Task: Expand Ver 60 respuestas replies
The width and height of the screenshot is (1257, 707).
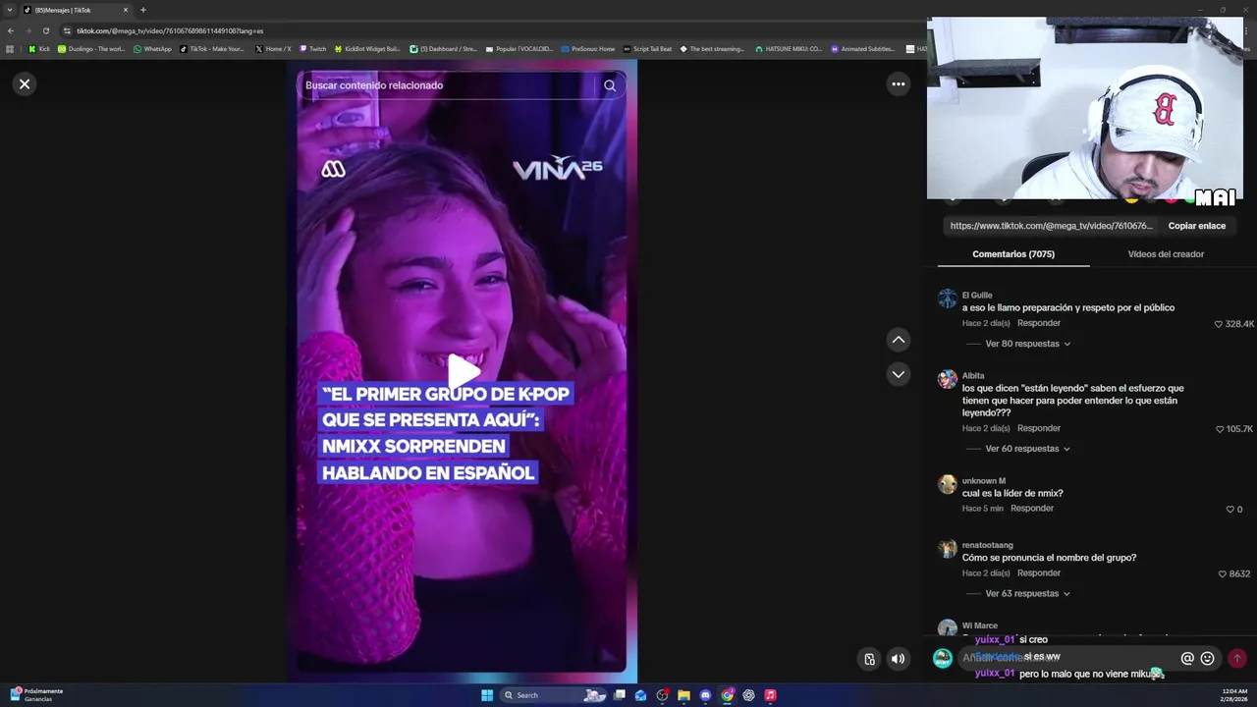Action: pos(1027,449)
